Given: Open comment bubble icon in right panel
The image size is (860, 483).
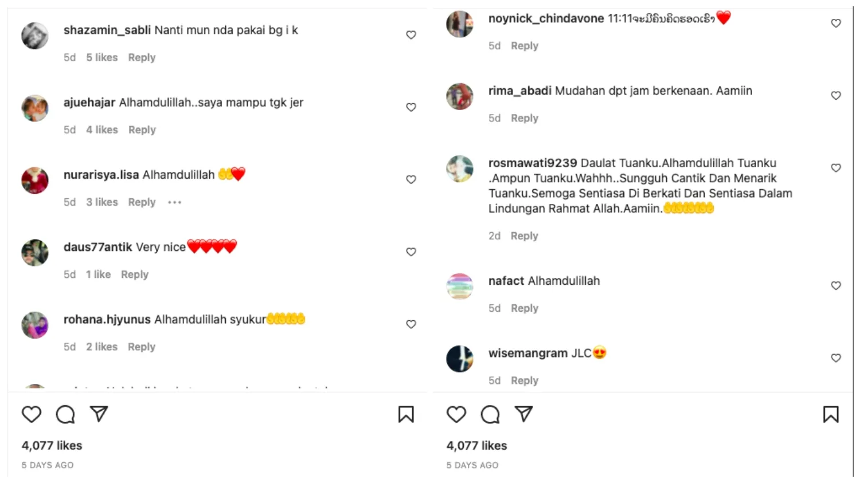Looking at the screenshot, I should pyautogui.click(x=490, y=414).
